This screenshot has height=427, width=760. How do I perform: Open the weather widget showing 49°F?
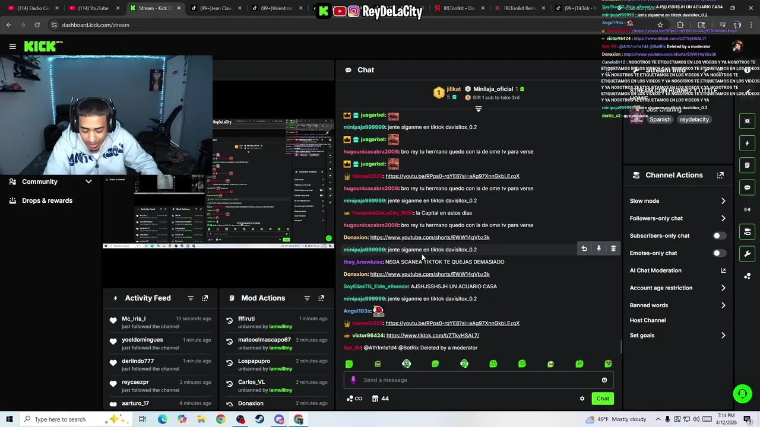tap(615, 419)
